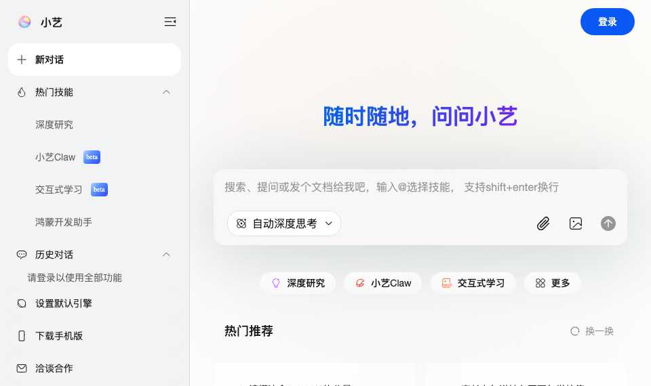Screen dimensions: 651x386
Task: Click the paperclip attach file icon
Action: (543, 223)
